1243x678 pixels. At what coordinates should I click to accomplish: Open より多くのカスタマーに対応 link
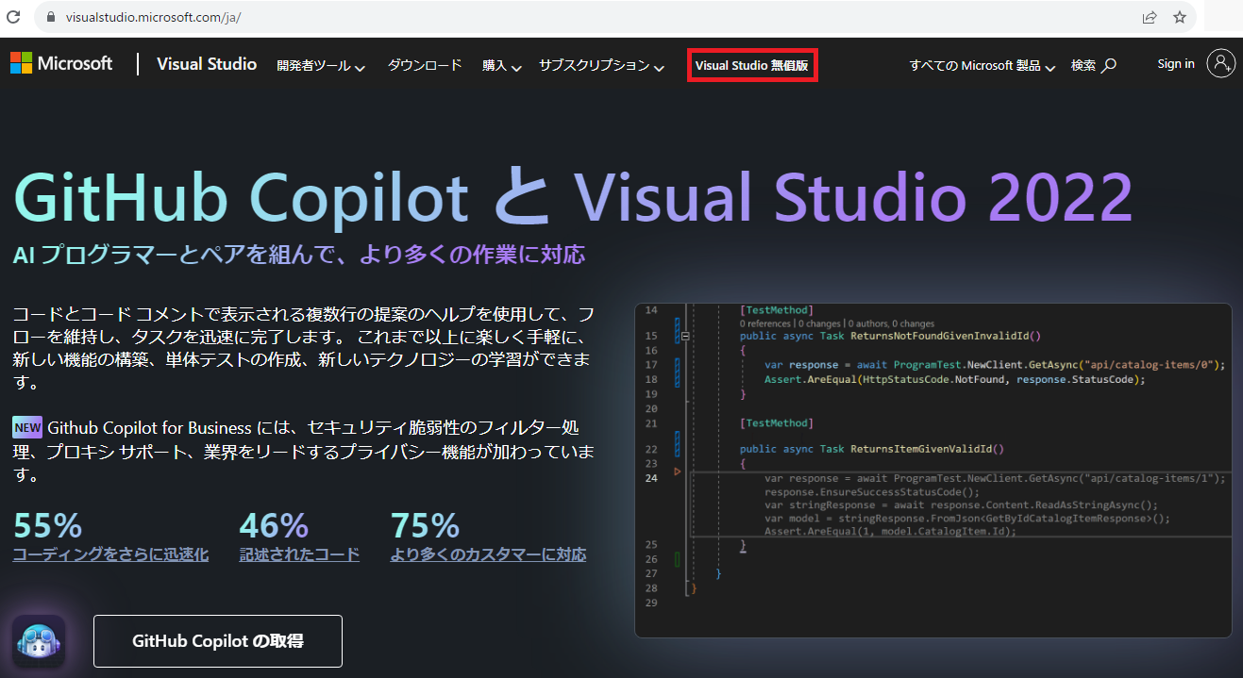coord(488,554)
